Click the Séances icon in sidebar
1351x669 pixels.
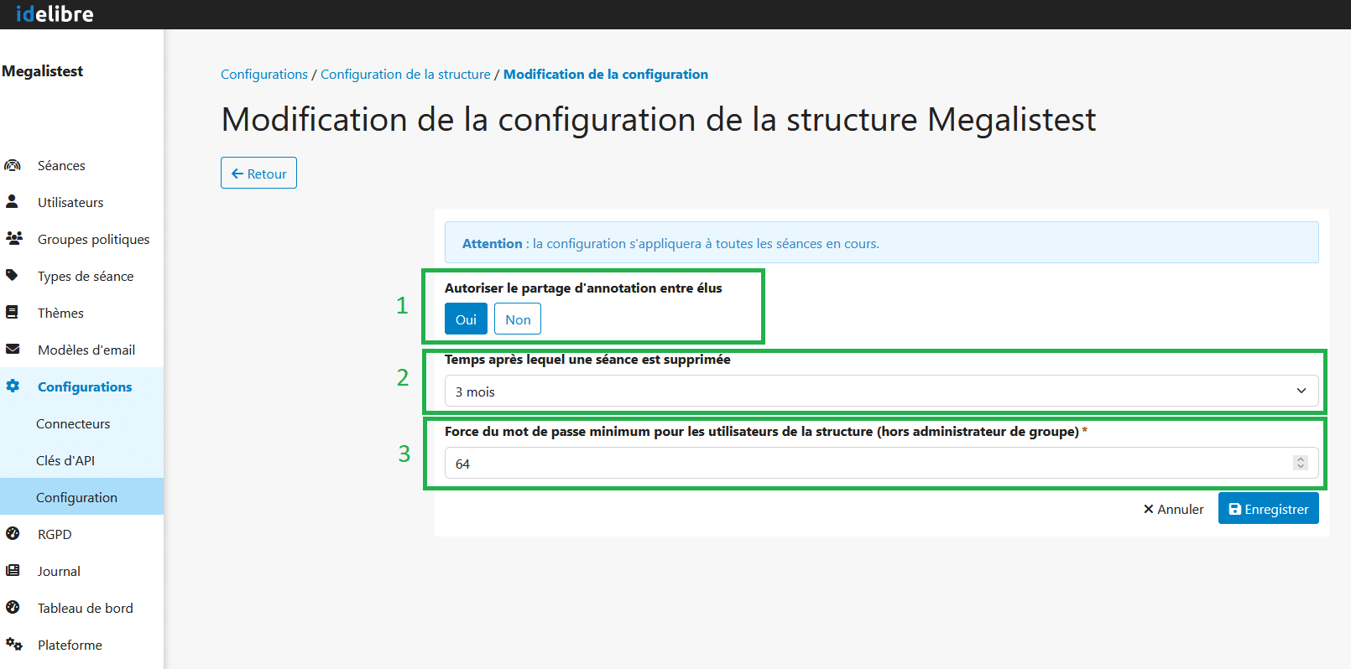[13, 165]
